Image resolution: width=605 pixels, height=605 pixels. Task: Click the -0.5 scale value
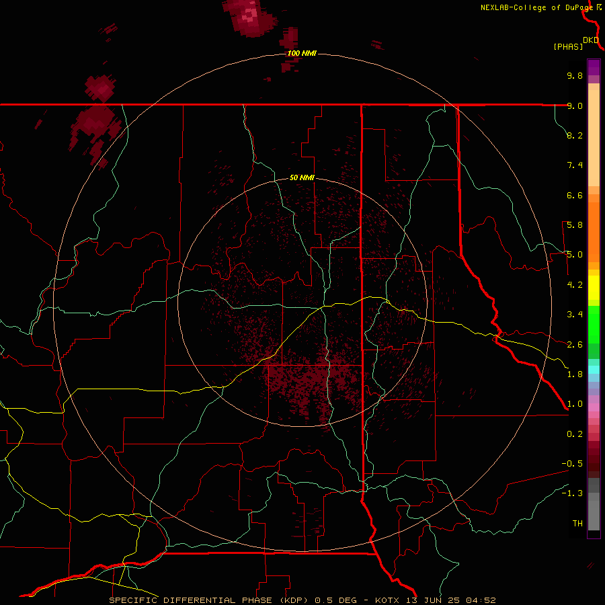coord(572,464)
